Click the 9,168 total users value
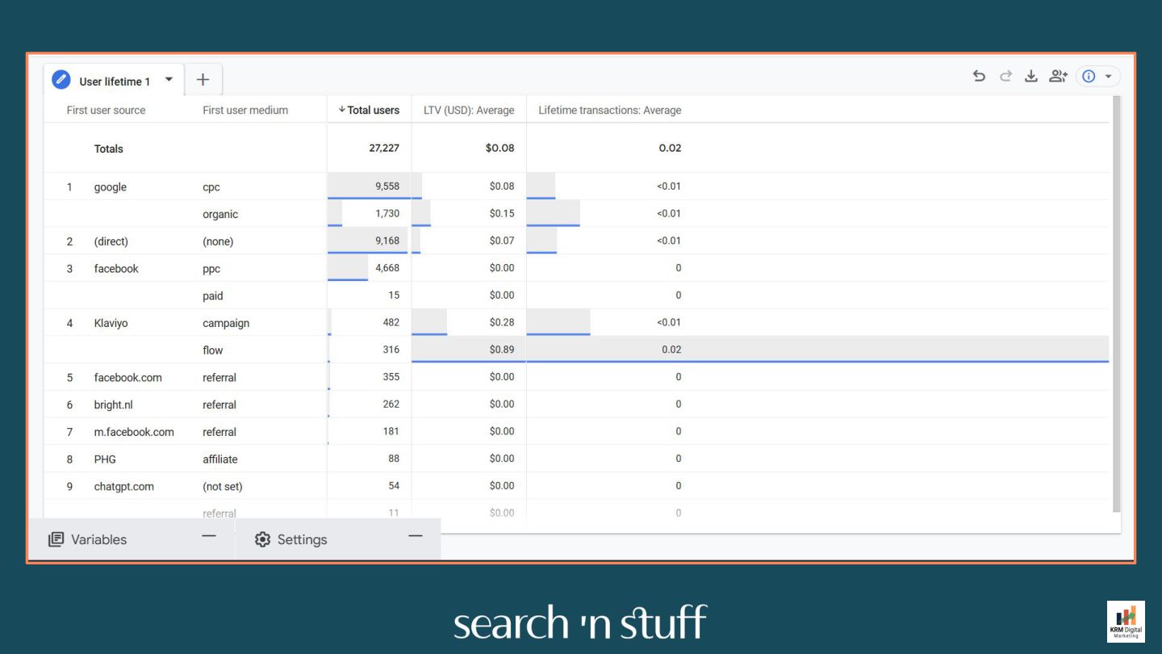Viewport: 1162px width, 654px height. (387, 241)
